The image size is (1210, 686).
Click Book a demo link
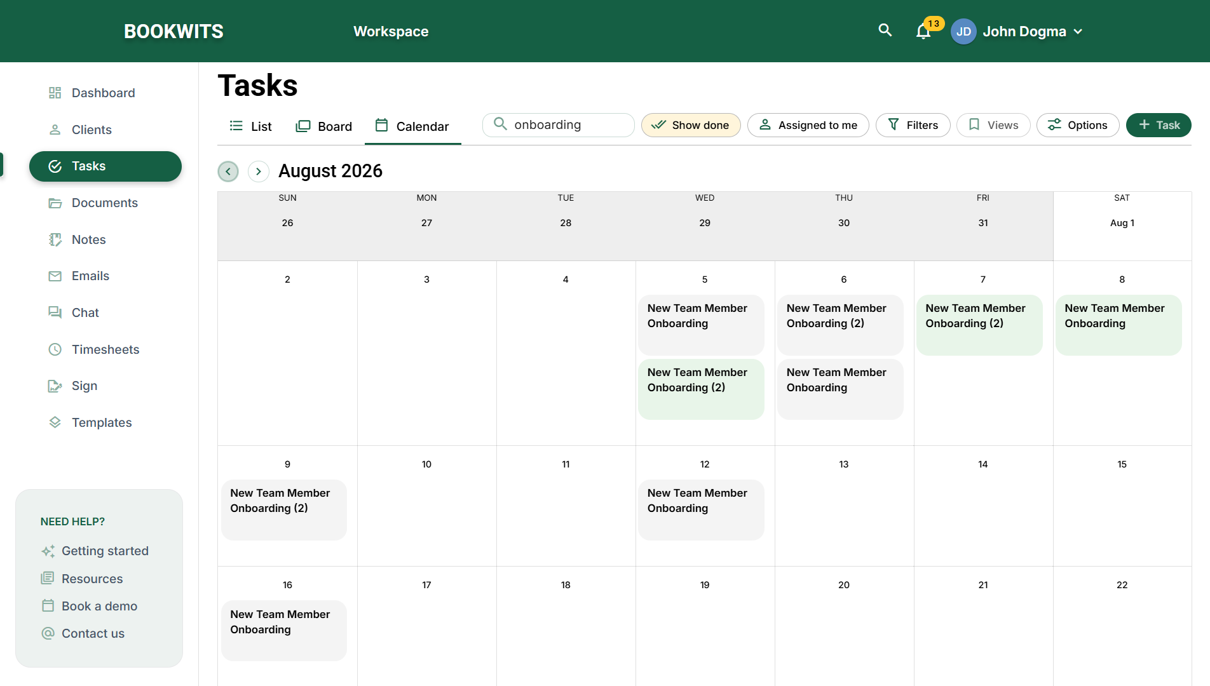(89, 606)
